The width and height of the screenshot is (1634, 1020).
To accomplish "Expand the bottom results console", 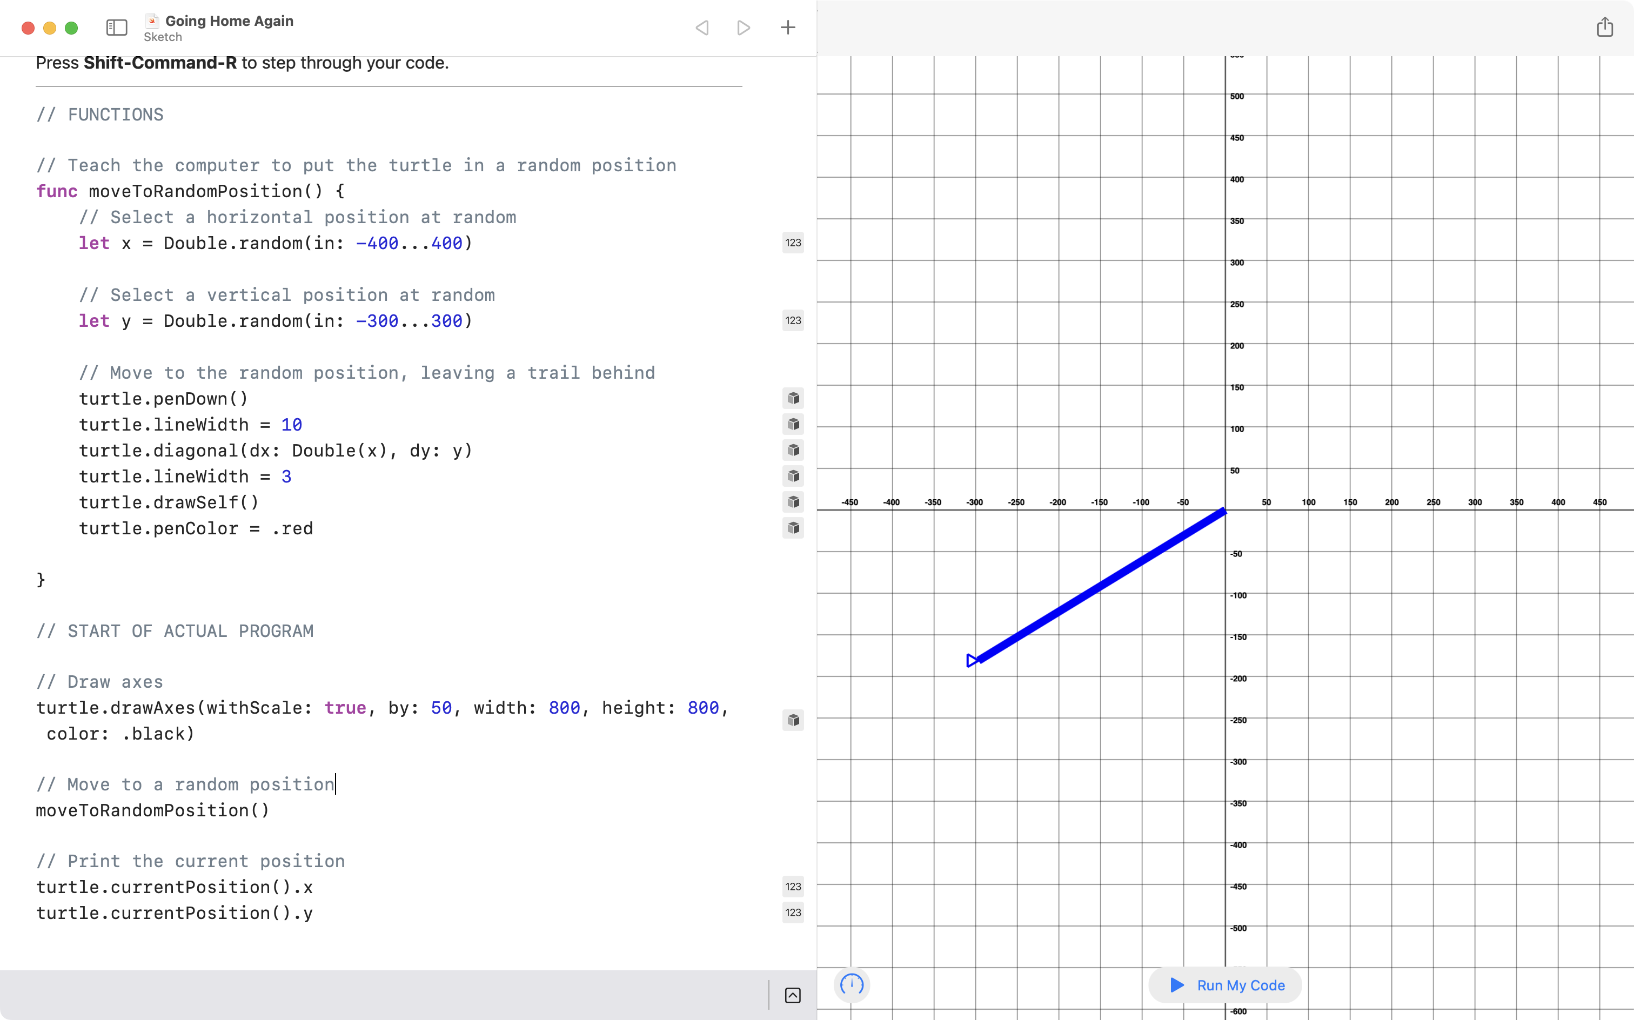I will [793, 995].
